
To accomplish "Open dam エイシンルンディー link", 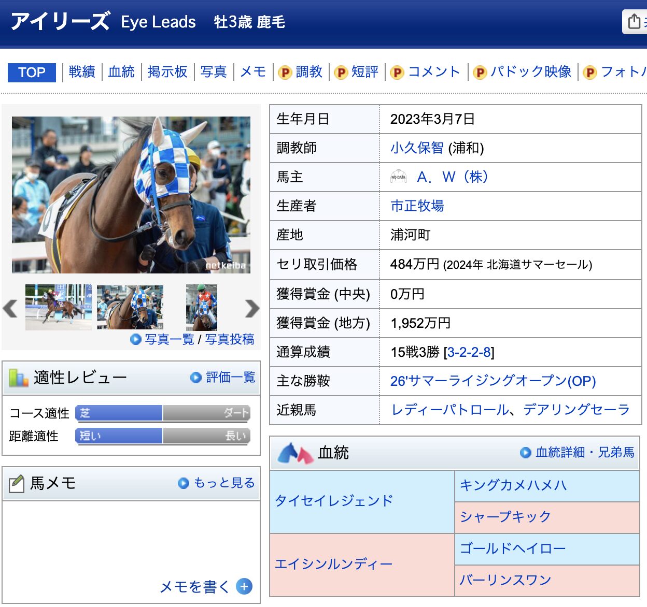I will point(334,564).
